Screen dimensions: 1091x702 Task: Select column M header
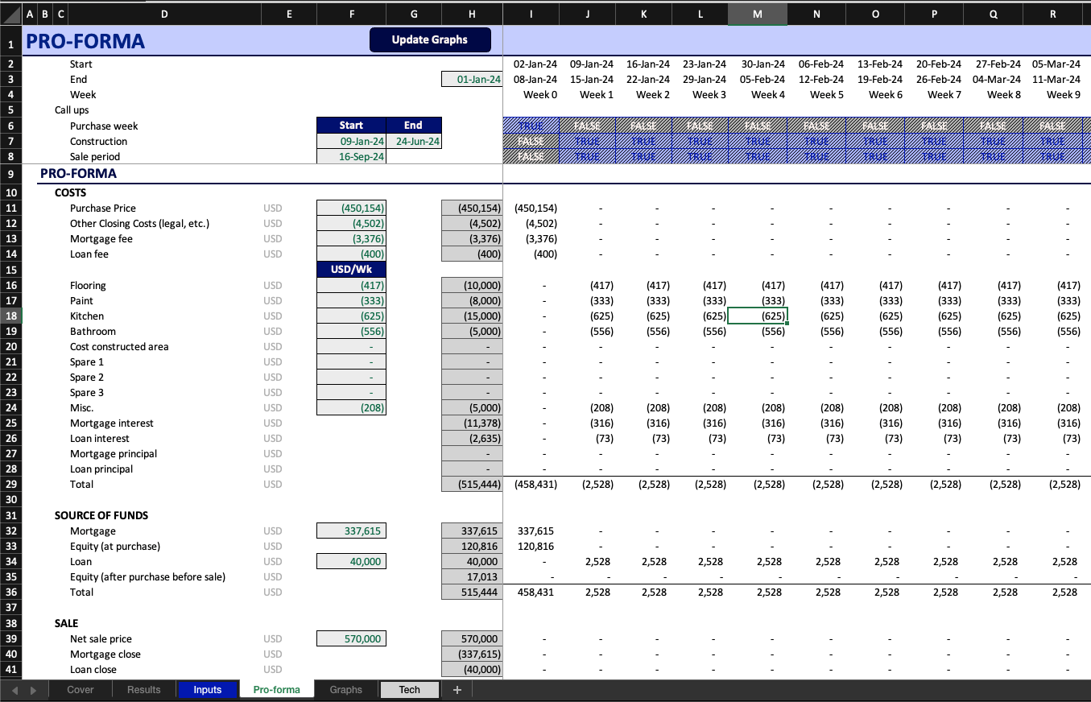pyautogui.click(x=758, y=14)
